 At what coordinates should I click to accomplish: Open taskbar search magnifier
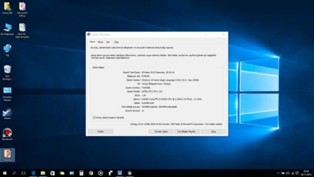click(14, 173)
